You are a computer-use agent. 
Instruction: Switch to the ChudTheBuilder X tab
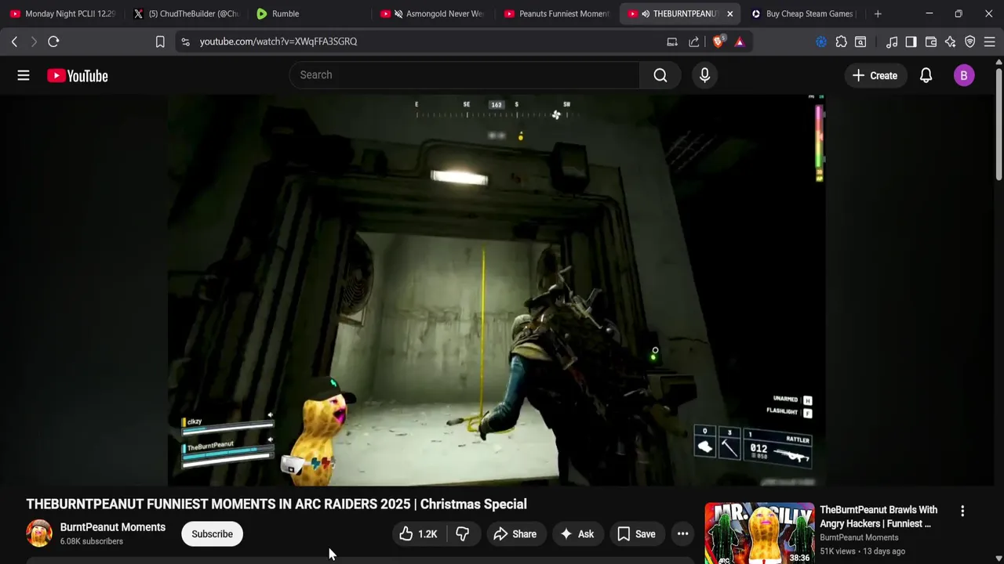tap(186, 13)
